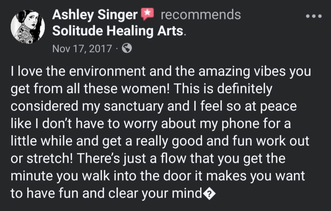Click the red star recommendation badge
The width and height of the screenshot is (331, 211).
pyautogui.click(x=147, y=14)
